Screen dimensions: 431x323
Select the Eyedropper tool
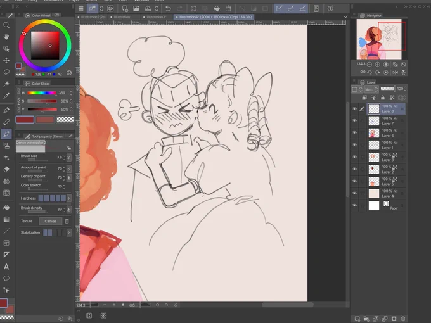6,96
